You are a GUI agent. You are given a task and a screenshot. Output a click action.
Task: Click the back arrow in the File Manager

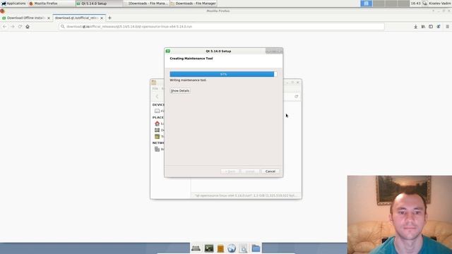click(157, 97)
